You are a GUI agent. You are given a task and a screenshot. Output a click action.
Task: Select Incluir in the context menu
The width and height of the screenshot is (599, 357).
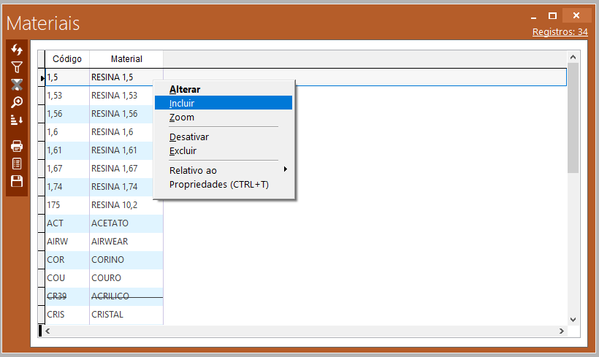tap(182, 104)
